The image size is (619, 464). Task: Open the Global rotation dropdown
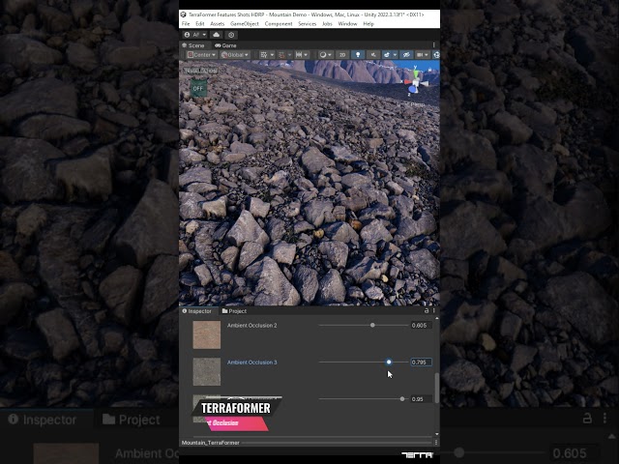(235, 55)
